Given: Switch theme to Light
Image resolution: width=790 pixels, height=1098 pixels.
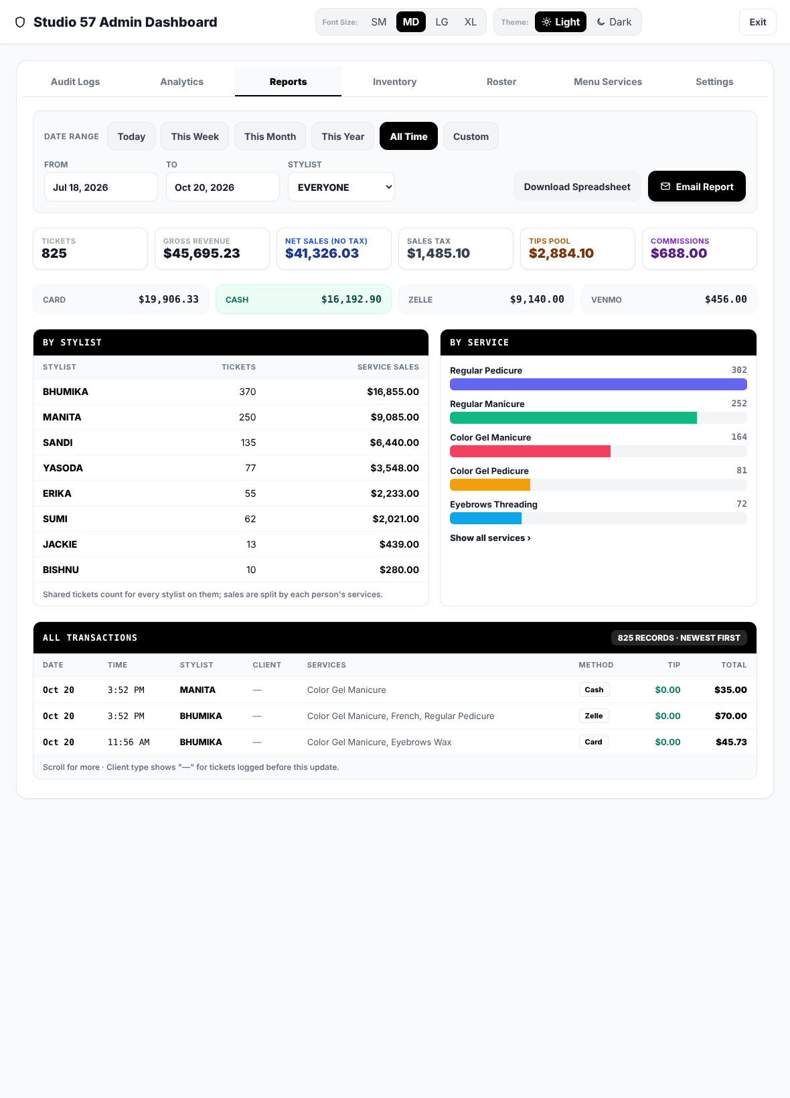Looking at the screenshot, I should [x=561, y=22].
